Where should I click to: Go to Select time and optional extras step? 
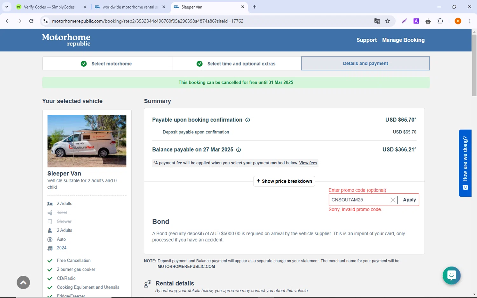(x=237, y=64)
